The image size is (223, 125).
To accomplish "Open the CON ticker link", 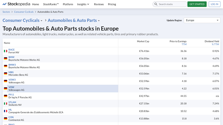I will click(x=11, y=117).
